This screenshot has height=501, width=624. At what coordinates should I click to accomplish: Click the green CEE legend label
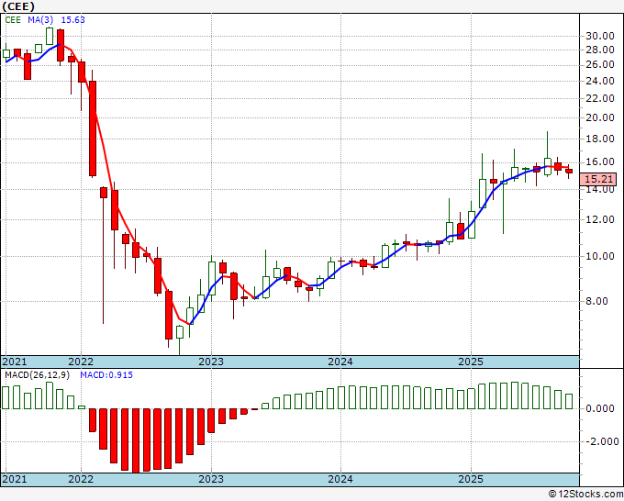(x=13, y=20)
